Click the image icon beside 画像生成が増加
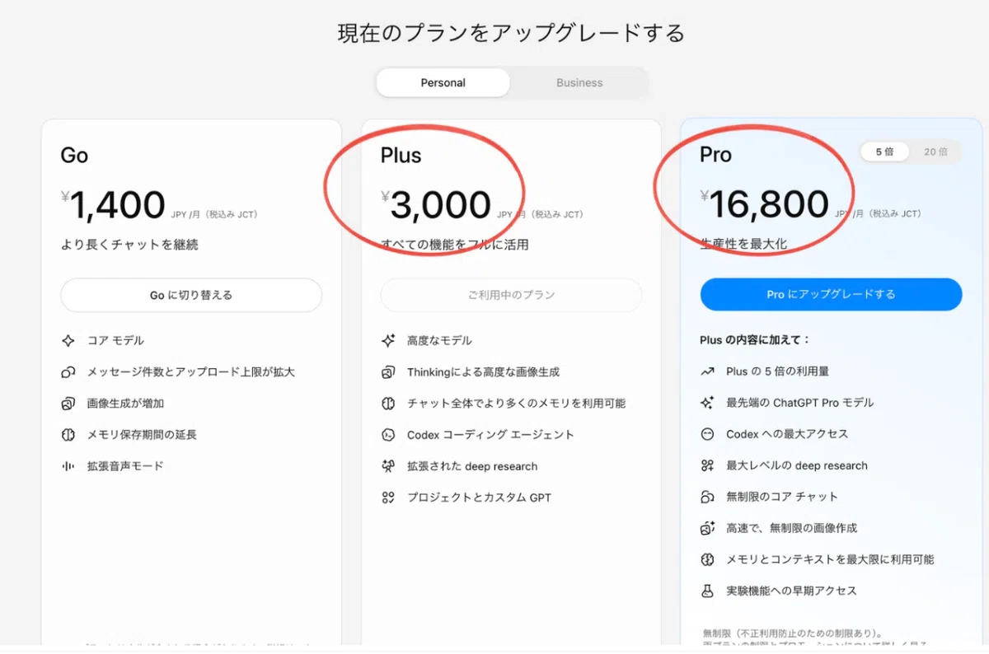Image resolution: width=989 pixels, height=654 pixels. 68,404
